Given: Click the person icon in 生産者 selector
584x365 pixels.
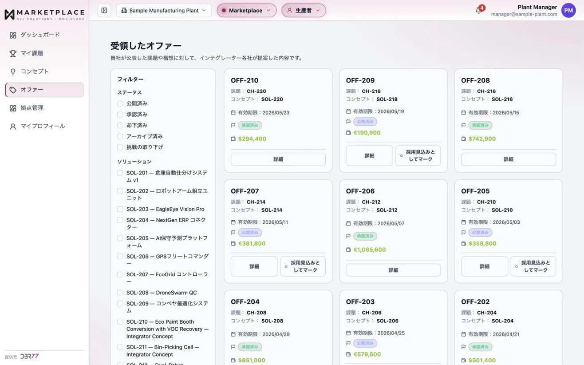Looking at the screenshot, I should (289, 10).
